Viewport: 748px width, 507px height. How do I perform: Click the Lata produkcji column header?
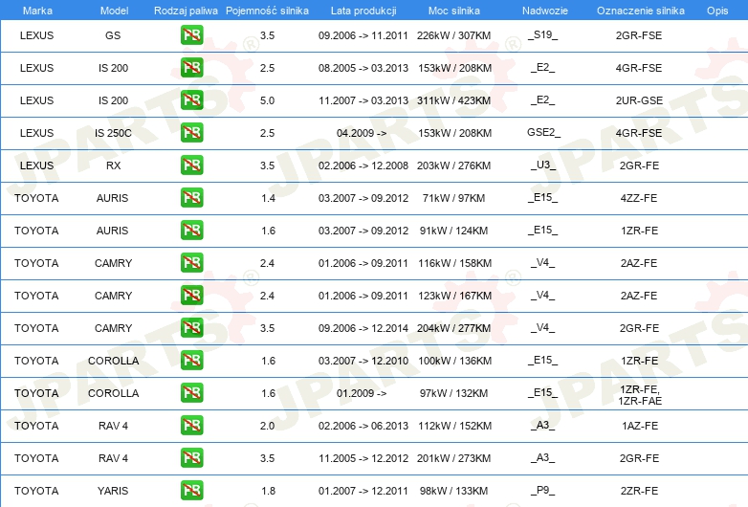tap(363, 11)
